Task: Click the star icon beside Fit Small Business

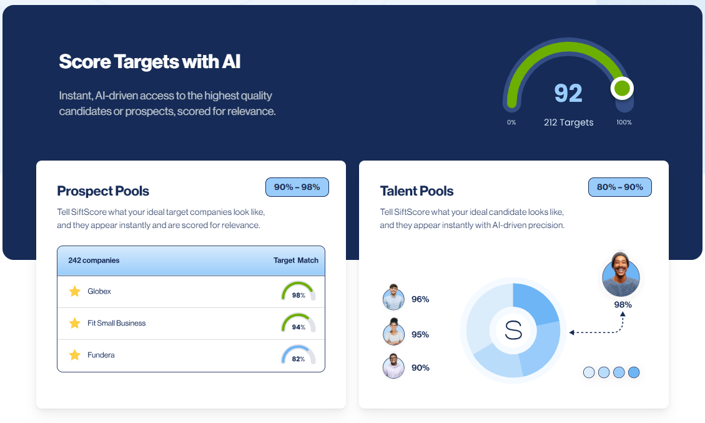Action: point(76,323)
